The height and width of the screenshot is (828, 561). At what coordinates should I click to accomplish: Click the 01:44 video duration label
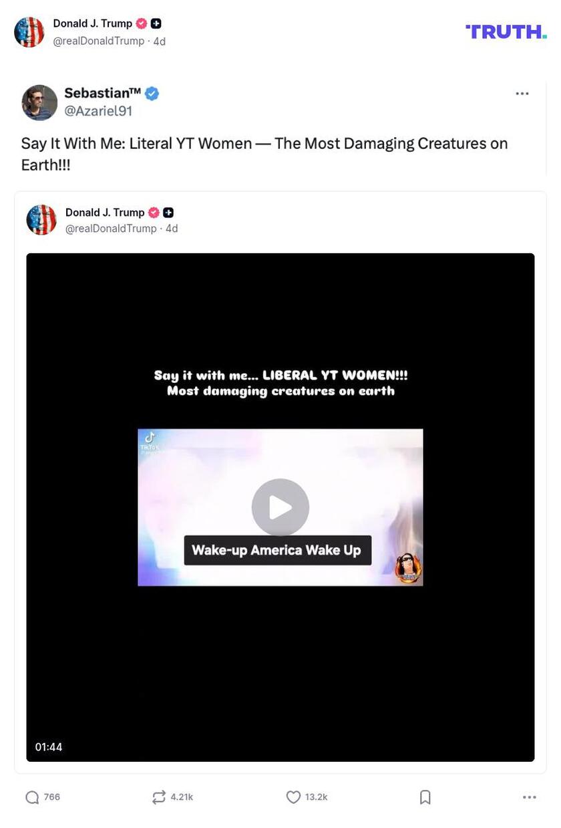tap(49, 747)
